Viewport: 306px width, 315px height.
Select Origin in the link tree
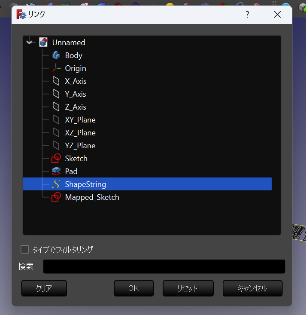[76, 68]
